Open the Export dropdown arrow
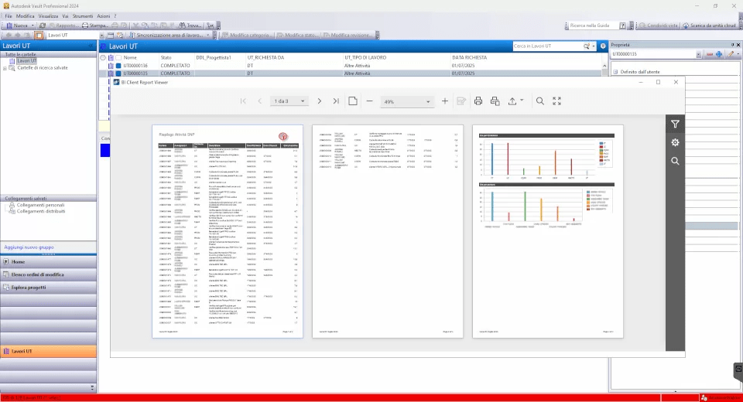The height and width of the screenshot is (402, 743). click(522, 100)
